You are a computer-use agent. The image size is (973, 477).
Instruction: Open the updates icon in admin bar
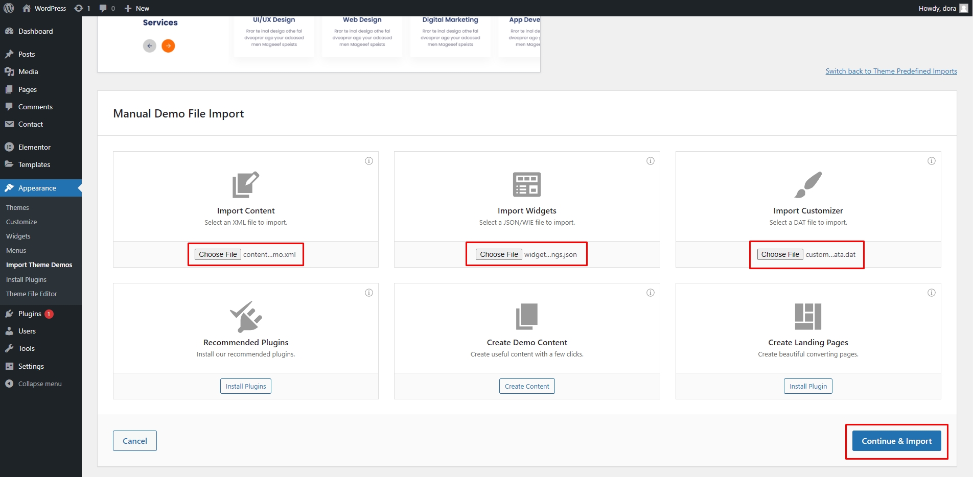pyautogui.click(x=82, y=8)
